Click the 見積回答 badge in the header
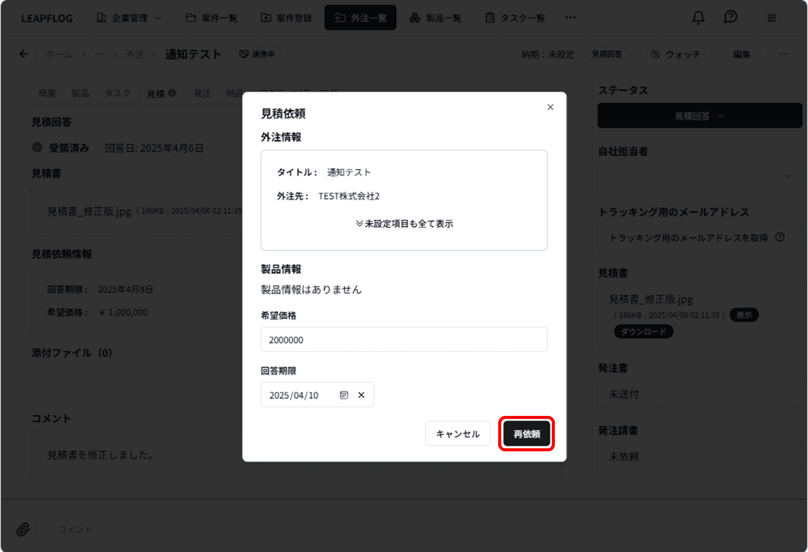Screen dimensions: 808x552 pos(607,54)
